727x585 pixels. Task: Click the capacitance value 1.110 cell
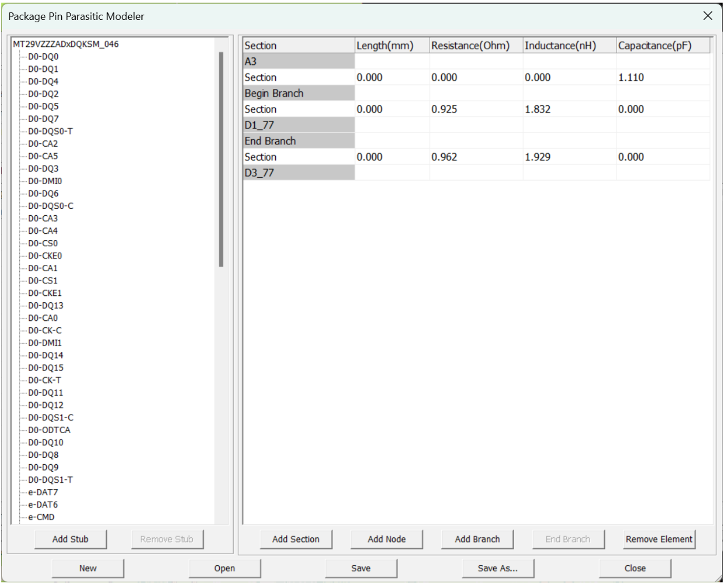pos(631,77)
